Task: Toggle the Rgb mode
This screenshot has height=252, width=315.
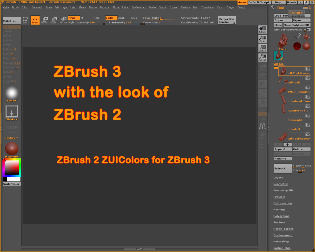Action: [96, 18]
